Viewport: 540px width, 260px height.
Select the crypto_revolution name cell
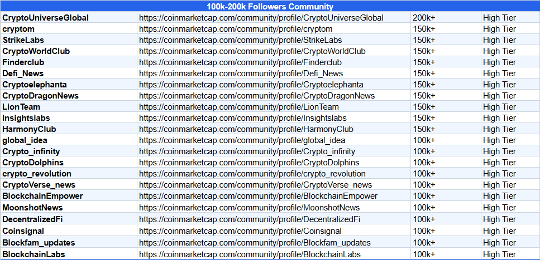point(69,174)
